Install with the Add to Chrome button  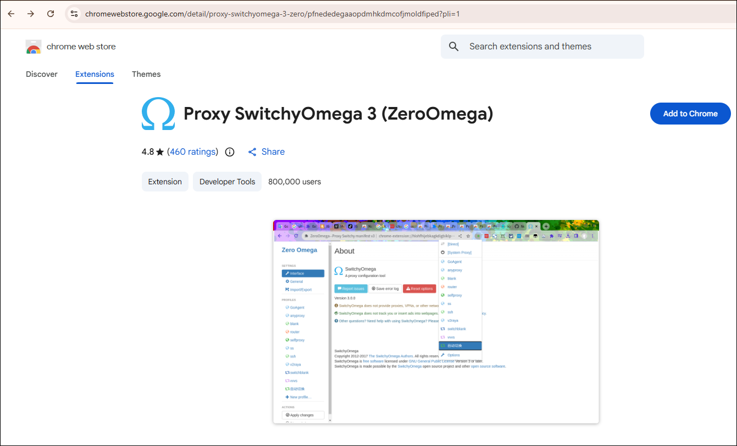pyautogui.click(x=690, y=114)
